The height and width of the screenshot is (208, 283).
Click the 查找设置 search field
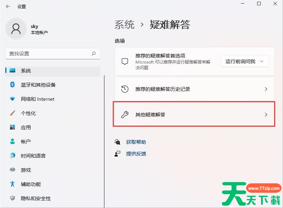(53, 54)
